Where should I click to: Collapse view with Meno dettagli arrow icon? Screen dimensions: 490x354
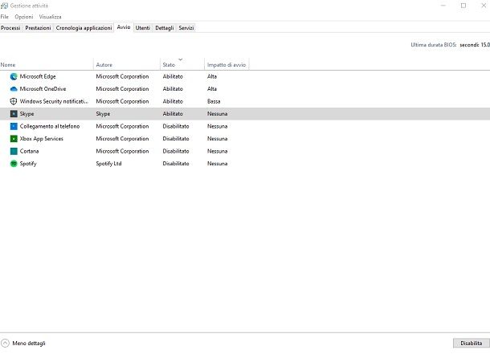pyautogui.click(x=5, y=343)
